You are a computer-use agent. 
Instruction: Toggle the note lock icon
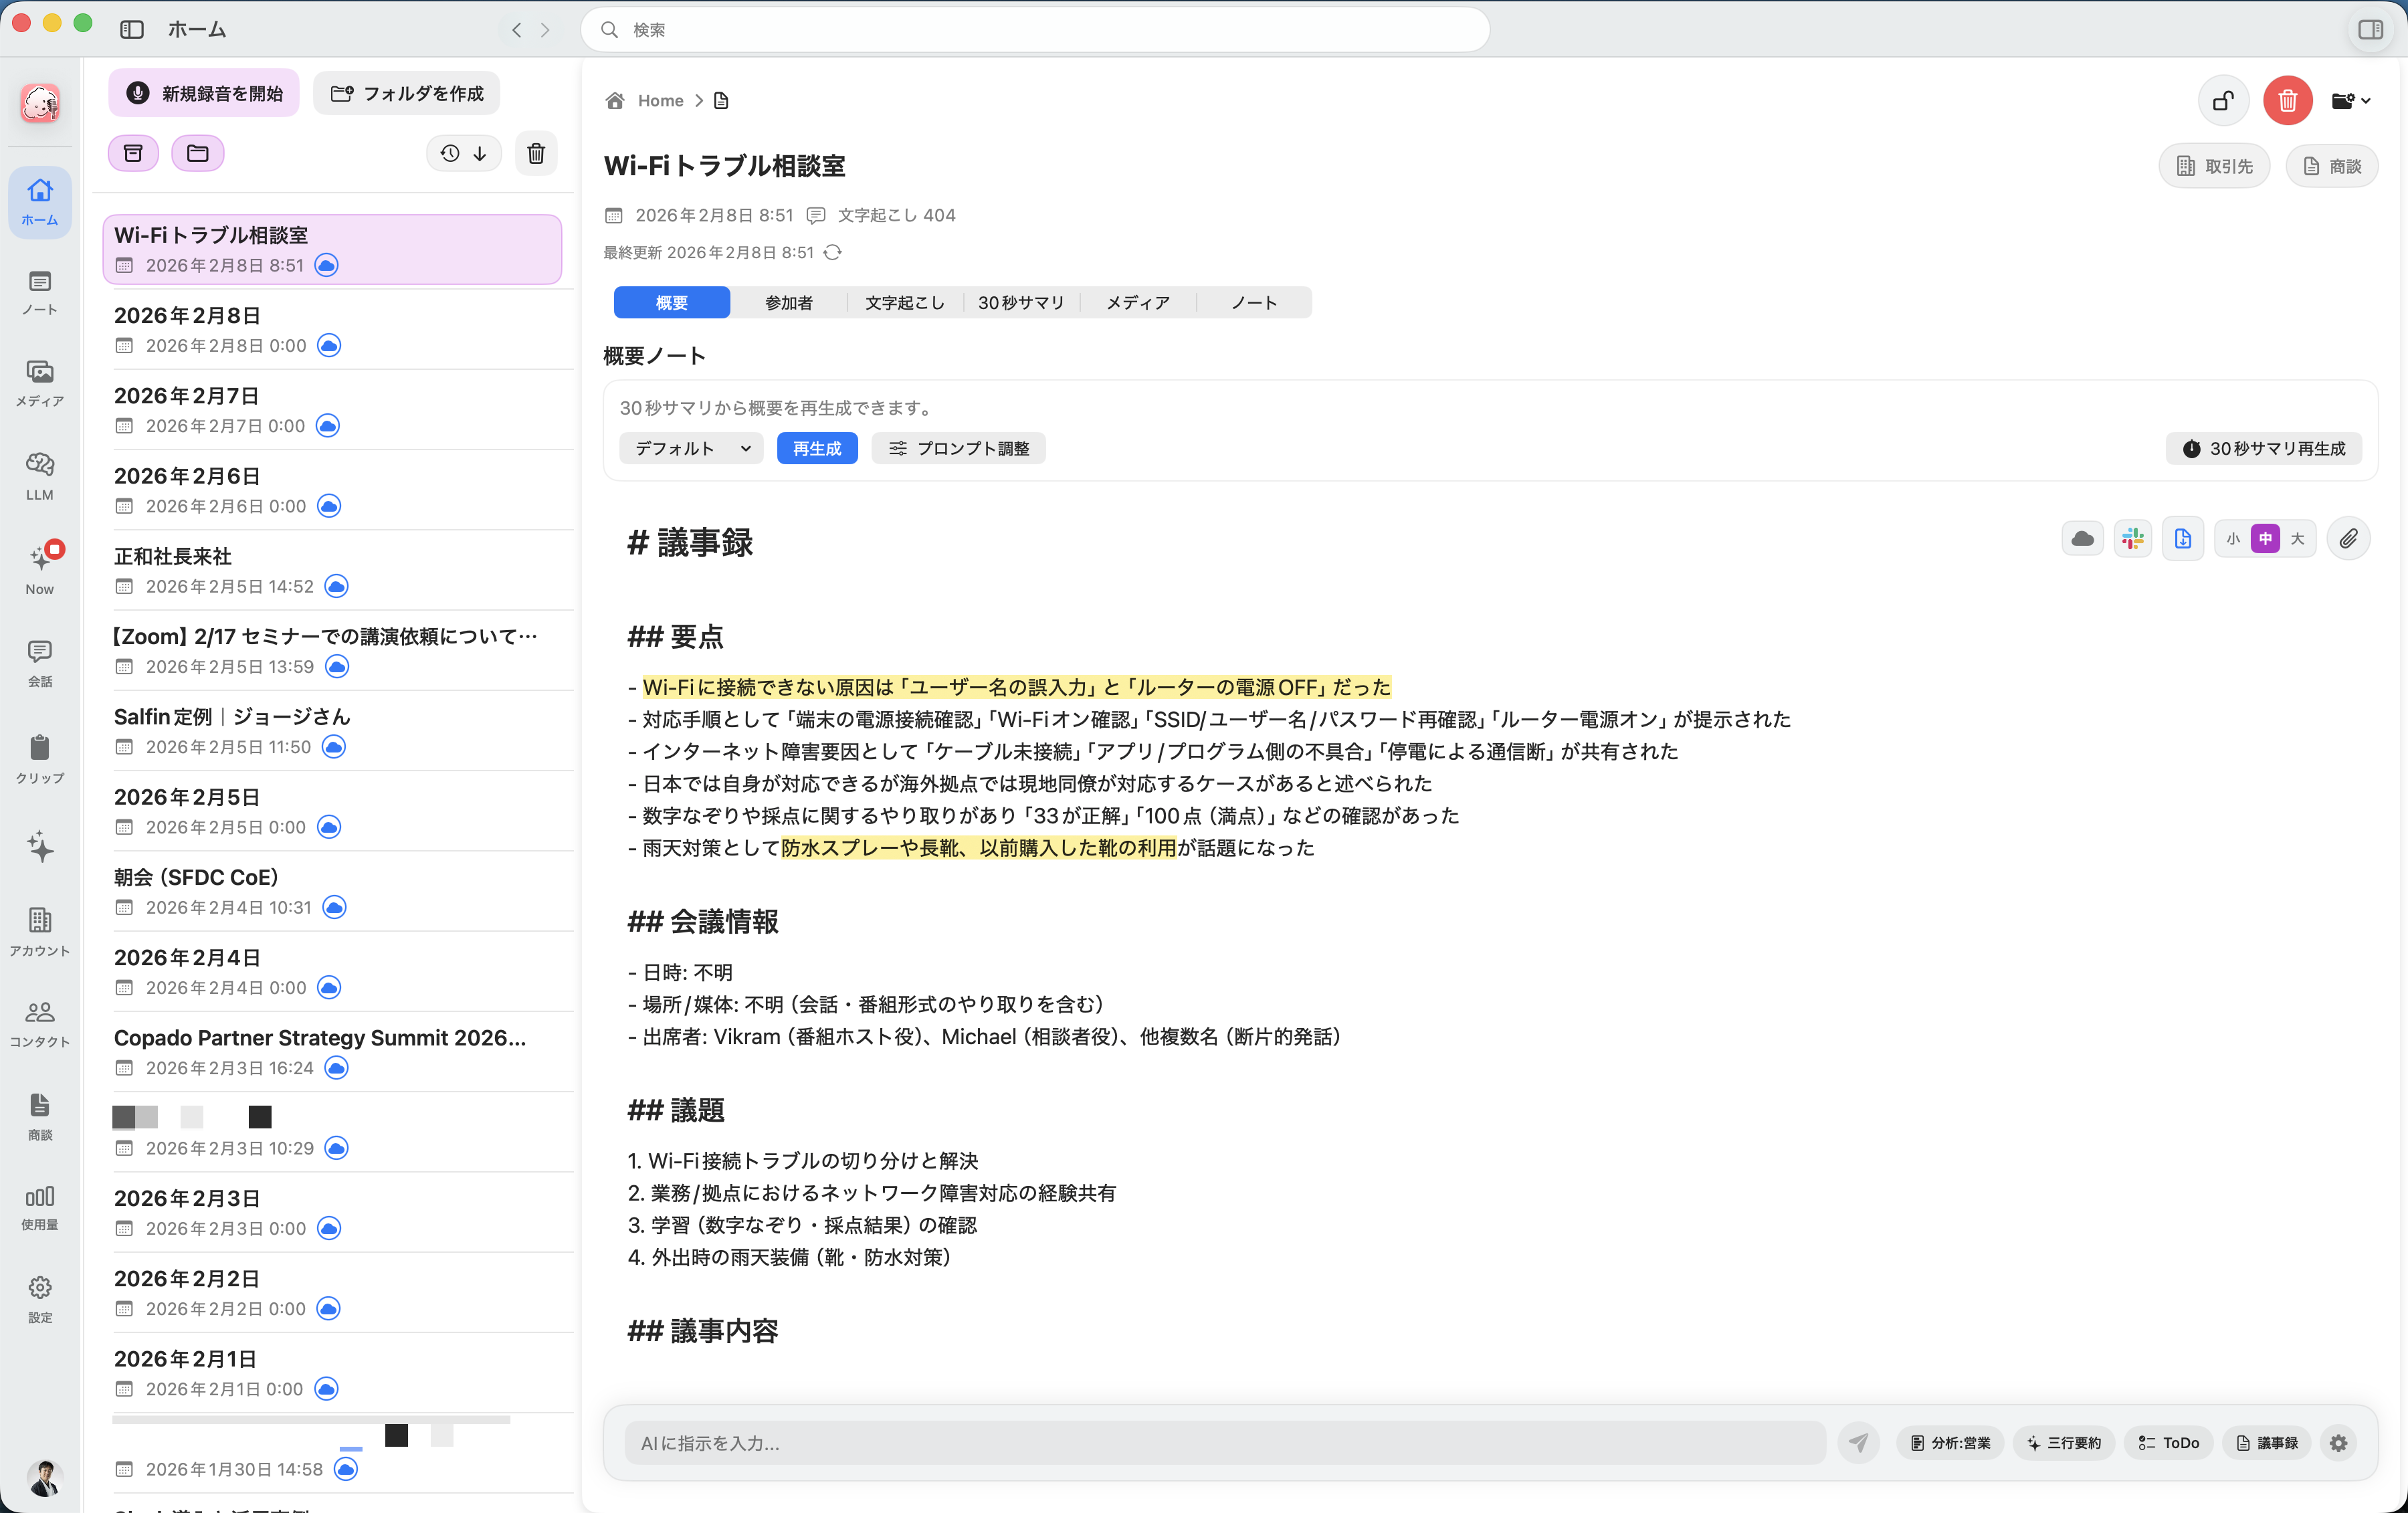pyautogui.click(x=2222, y=100)
